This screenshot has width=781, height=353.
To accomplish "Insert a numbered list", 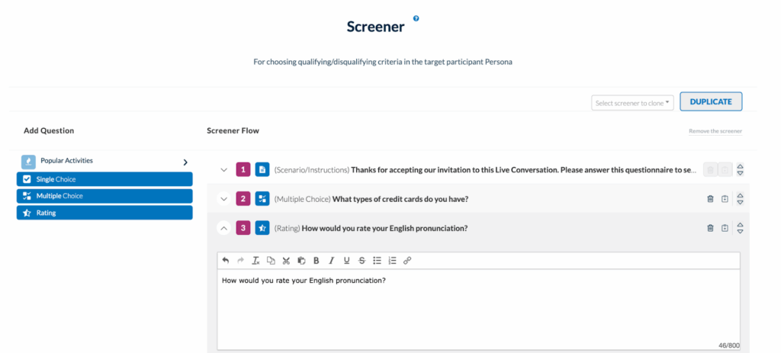I will 392,261.
